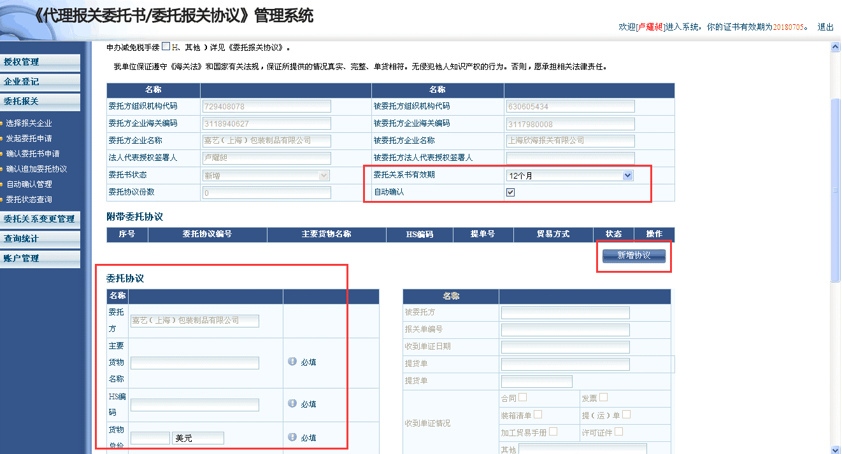The image size is (842, 454).
Task: Click the 退出 logout link
Action: point(825,27)
